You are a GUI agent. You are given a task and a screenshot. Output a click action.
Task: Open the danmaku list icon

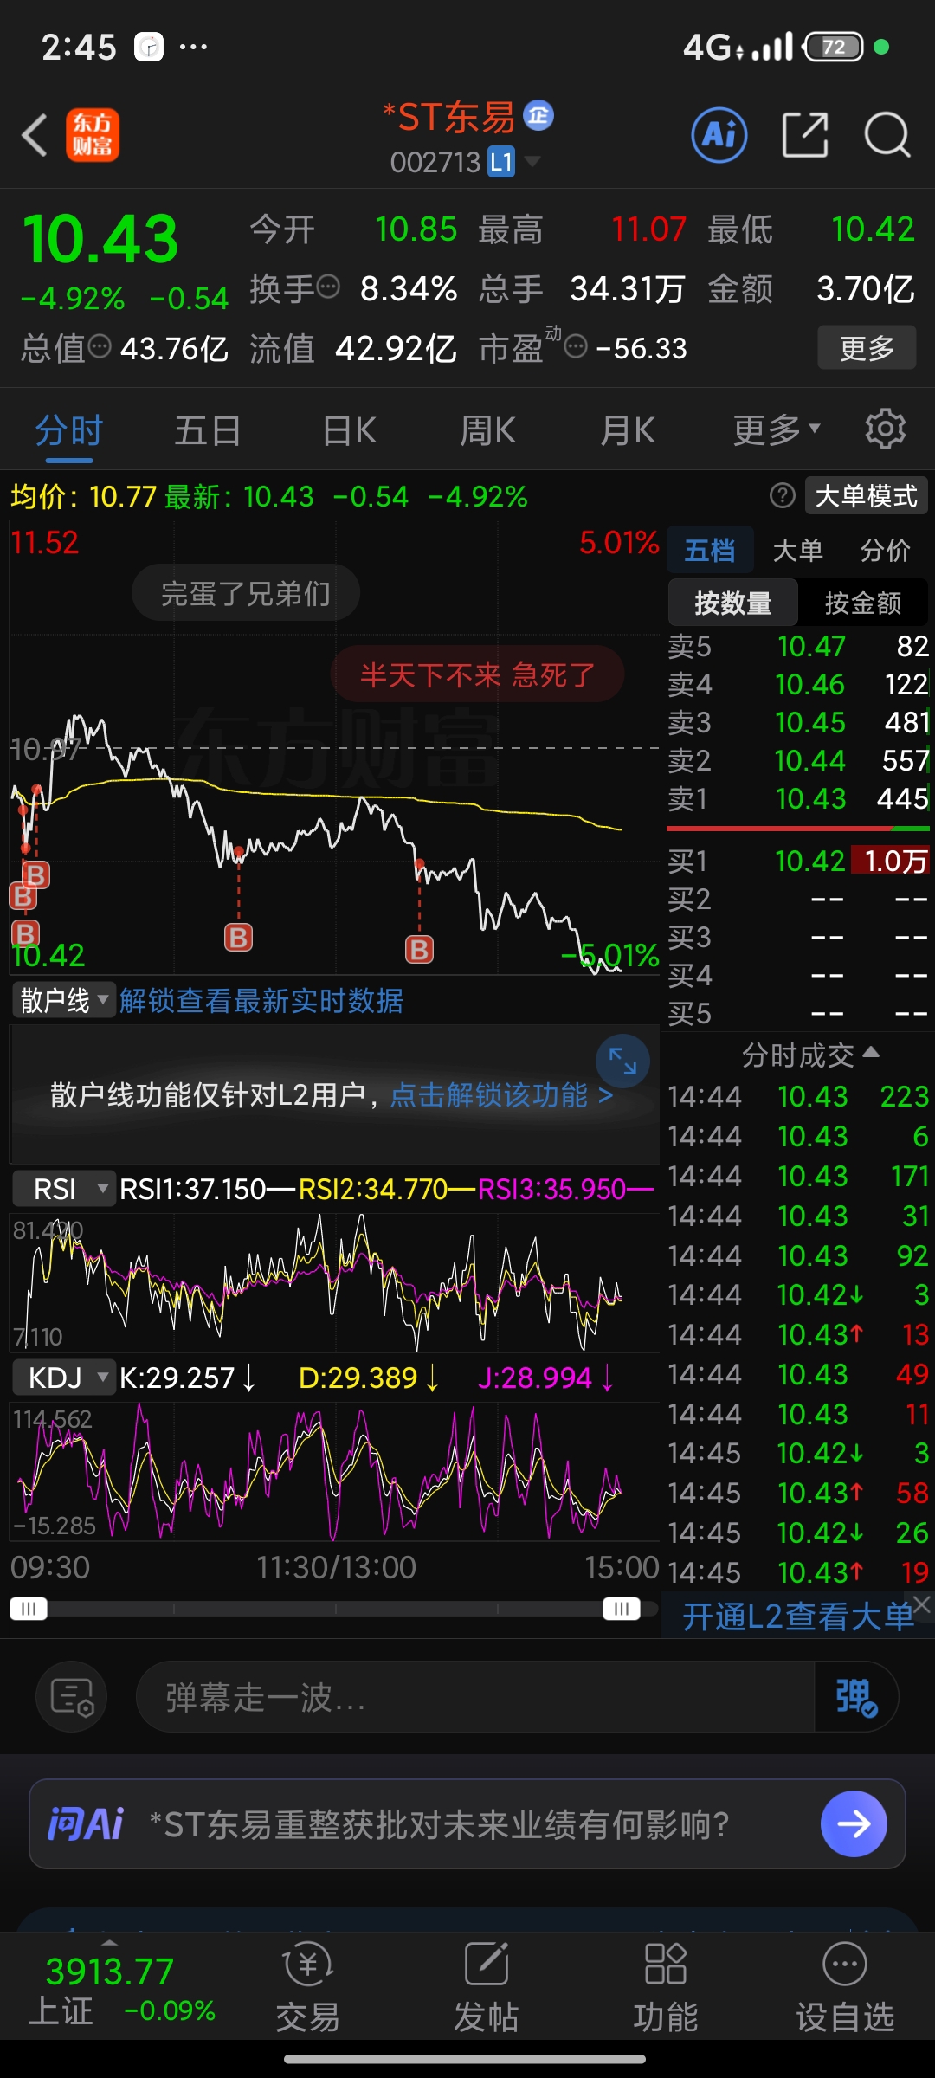[x=72, y=1696]
